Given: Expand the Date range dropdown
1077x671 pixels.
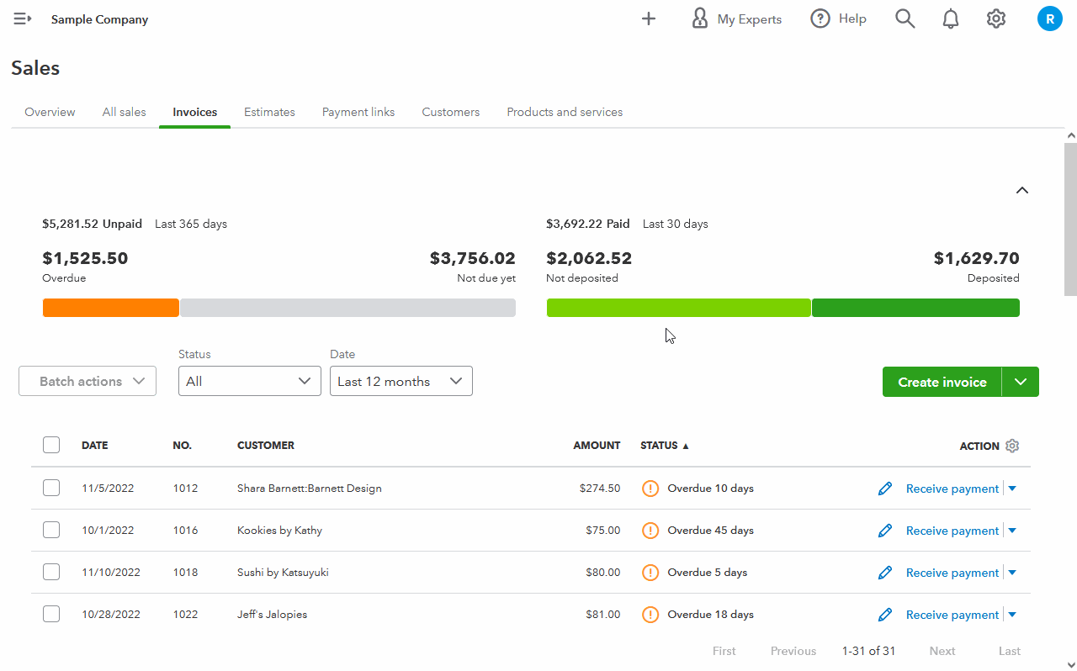Looking at the screenshot, I should [x=401, y=382].
